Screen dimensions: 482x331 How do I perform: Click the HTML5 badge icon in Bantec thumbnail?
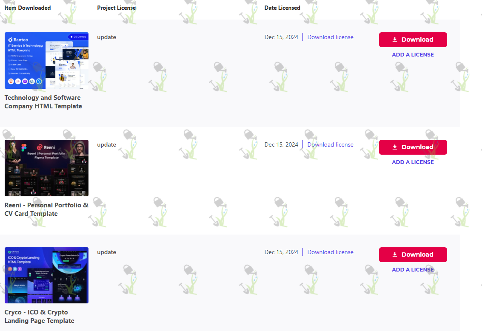pos(11,81)
